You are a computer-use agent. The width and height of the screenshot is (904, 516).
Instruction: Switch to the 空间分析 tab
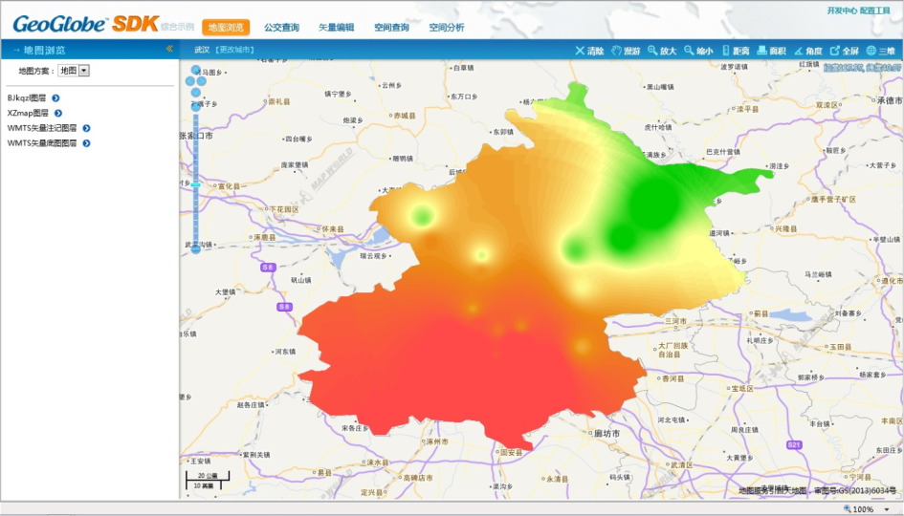coord(447,28)
